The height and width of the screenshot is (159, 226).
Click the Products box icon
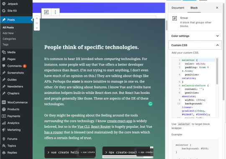coord(4,109)
